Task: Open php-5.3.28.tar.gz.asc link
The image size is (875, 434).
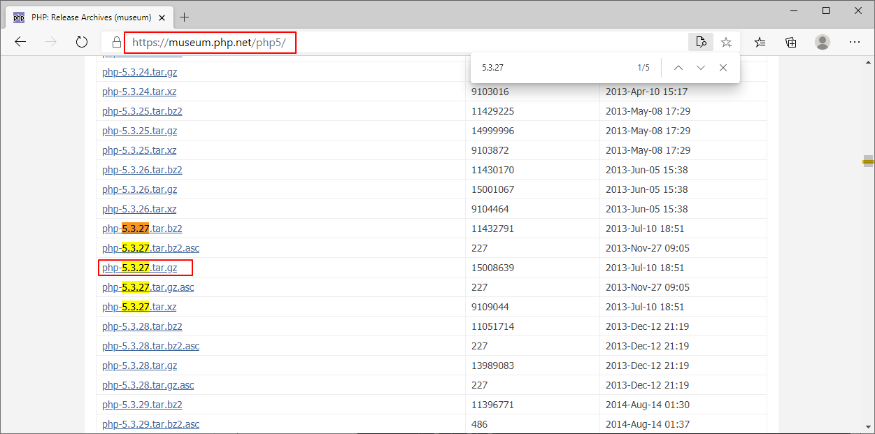Action: click(148, 385)
